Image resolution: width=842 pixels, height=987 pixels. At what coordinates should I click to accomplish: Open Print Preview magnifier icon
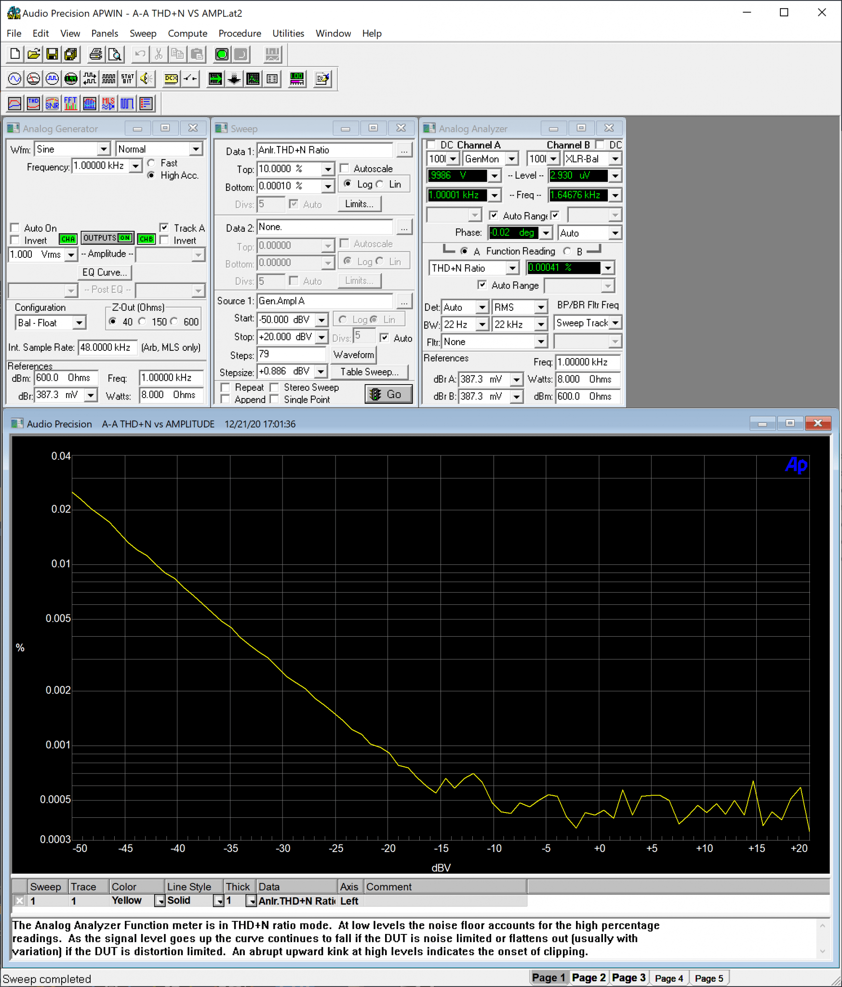point(115,54)
